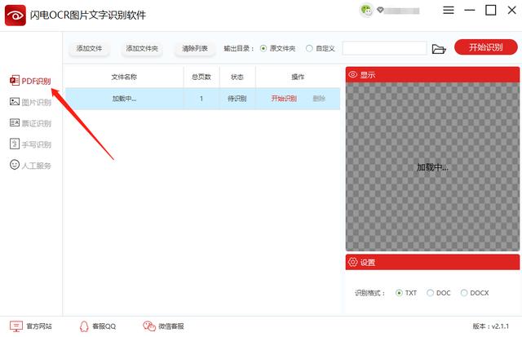Switch to PDF识别 mode

point(30,81)
